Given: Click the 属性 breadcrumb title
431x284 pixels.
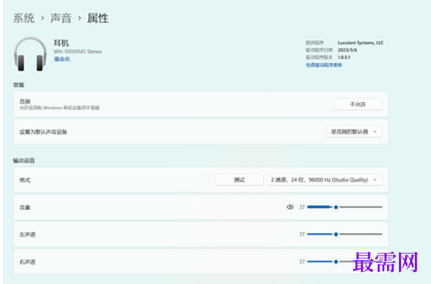Looking at the screenshot, I should (98, 18).
